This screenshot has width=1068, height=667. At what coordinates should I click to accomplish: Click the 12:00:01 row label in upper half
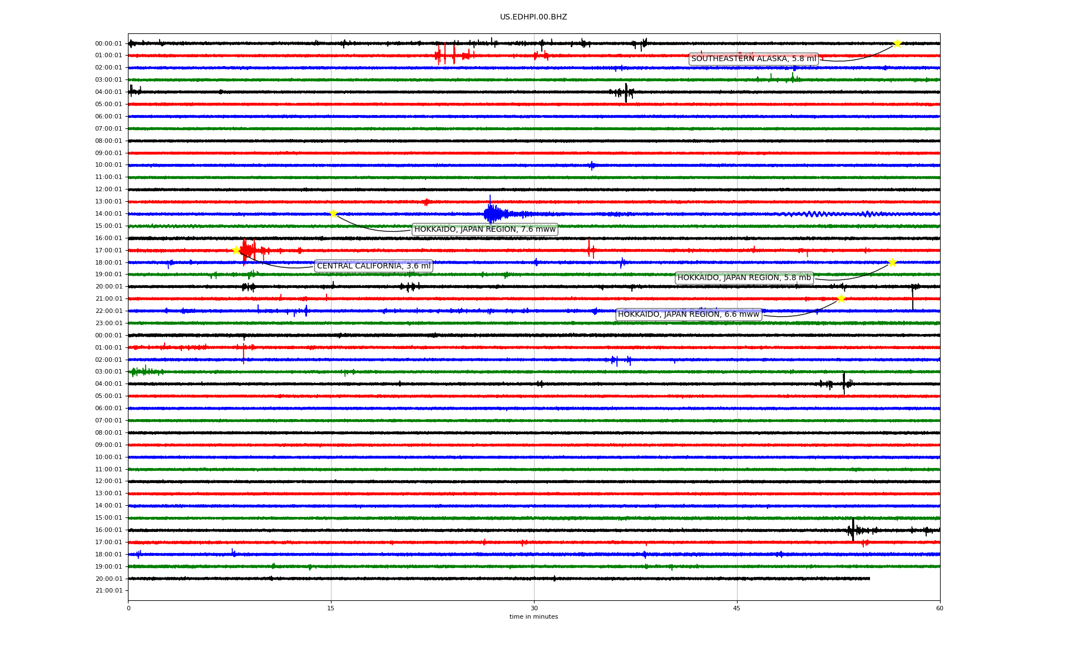point(108,190)
